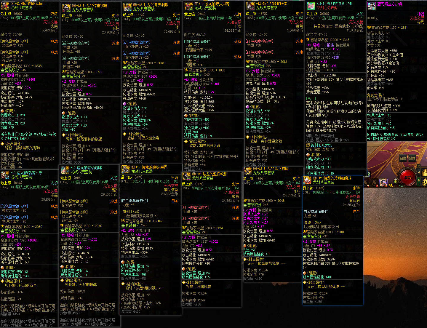This screenshot has width=427, height=328.
Task: Click the 烛龙的惊雷绑腿 leggings item icon
Action: click(66, 8)
